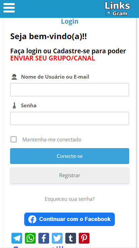Click the Facebook logo in Continuar button

(32, 219)
